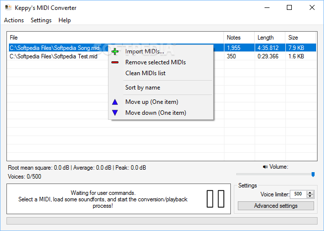Click the Voice limiter value field

pos(298,194)
